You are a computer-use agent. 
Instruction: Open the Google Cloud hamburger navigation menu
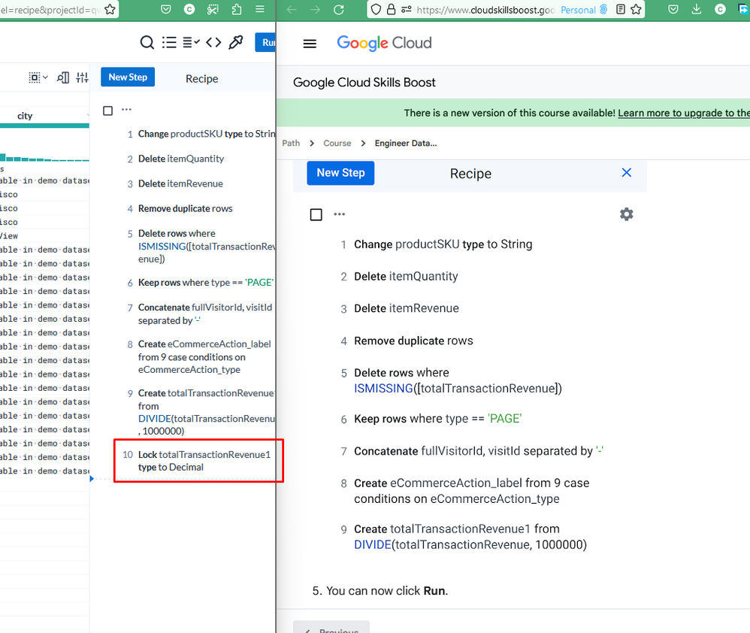(x=310, y=44)
